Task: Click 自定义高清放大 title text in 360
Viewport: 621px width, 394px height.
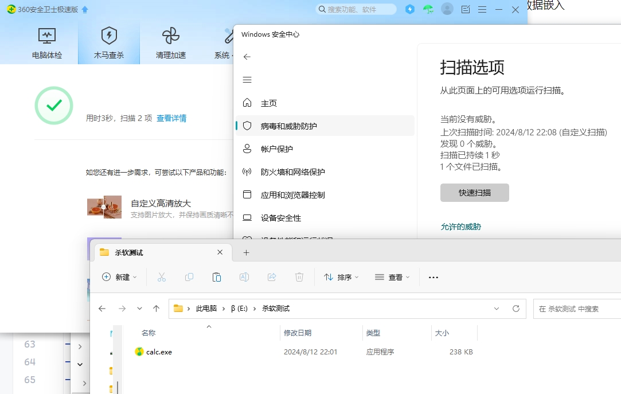Action: click(161, 203)
